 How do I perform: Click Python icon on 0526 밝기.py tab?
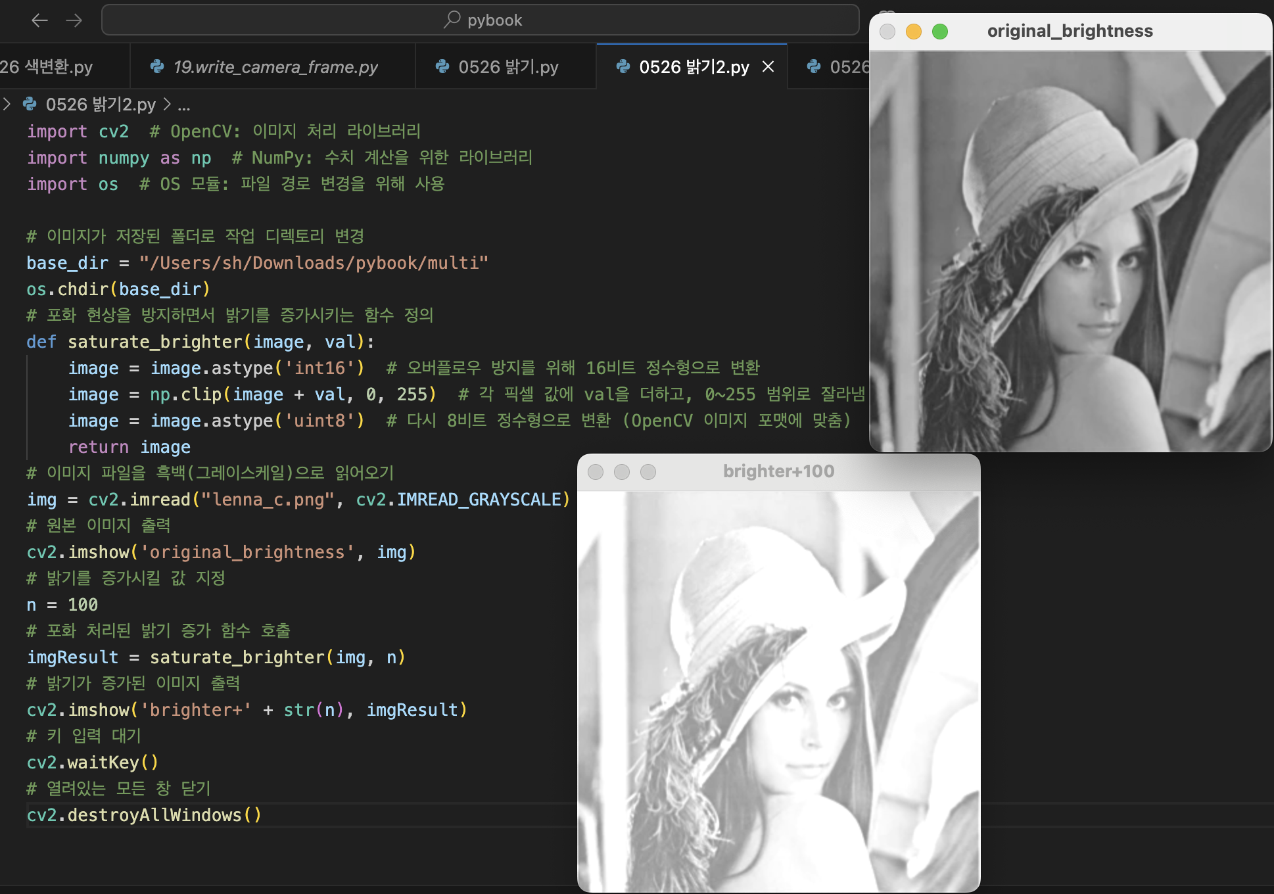(442, 66)
